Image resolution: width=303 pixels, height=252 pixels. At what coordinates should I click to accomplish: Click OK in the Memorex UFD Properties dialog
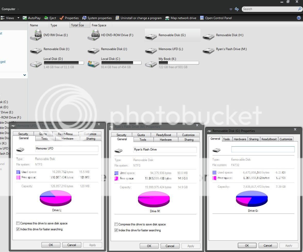tap(51, 245)
